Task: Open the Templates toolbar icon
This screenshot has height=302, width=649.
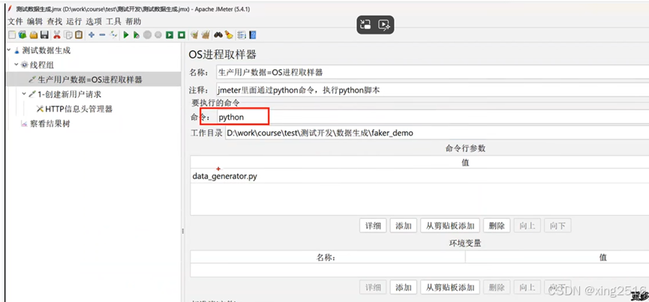Action: [x=23, y=35]
